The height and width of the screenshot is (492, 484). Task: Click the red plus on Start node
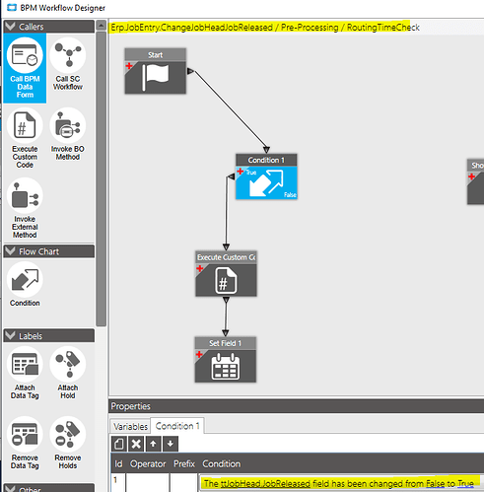click(x=129, y=66)
